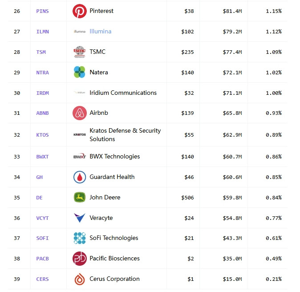The width and height of the screenshot is (300, 292).
Task: Click the BWX Technologies company name
Action: [x=114, y=157]
